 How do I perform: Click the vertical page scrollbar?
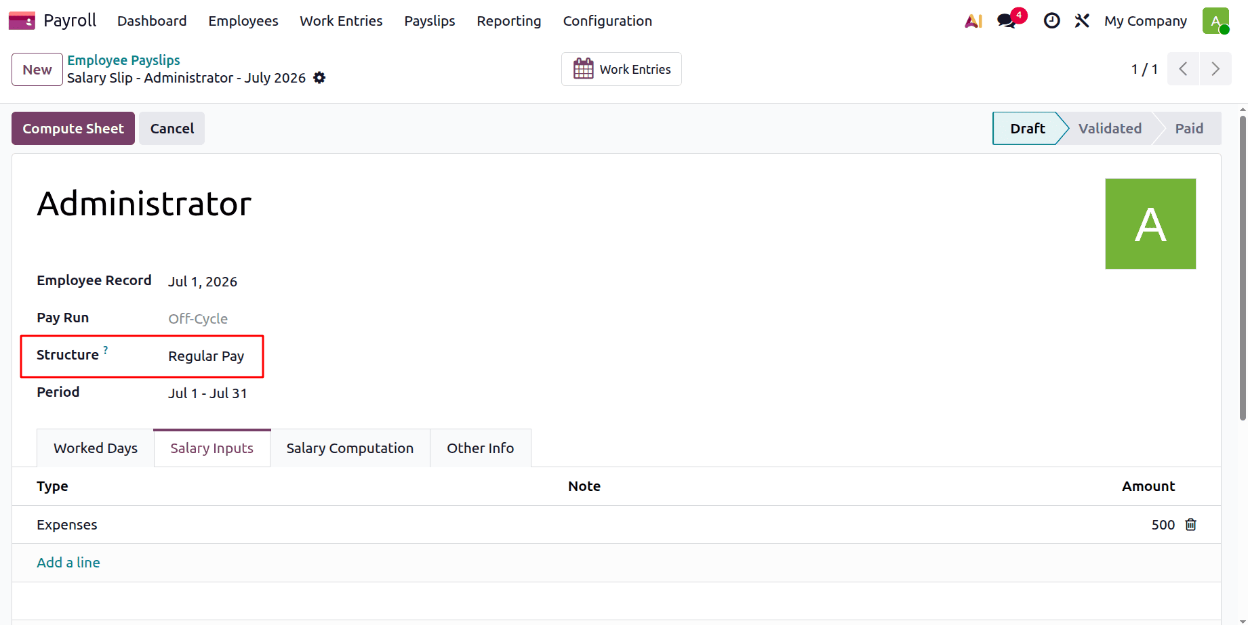(x=1243, y=267)
